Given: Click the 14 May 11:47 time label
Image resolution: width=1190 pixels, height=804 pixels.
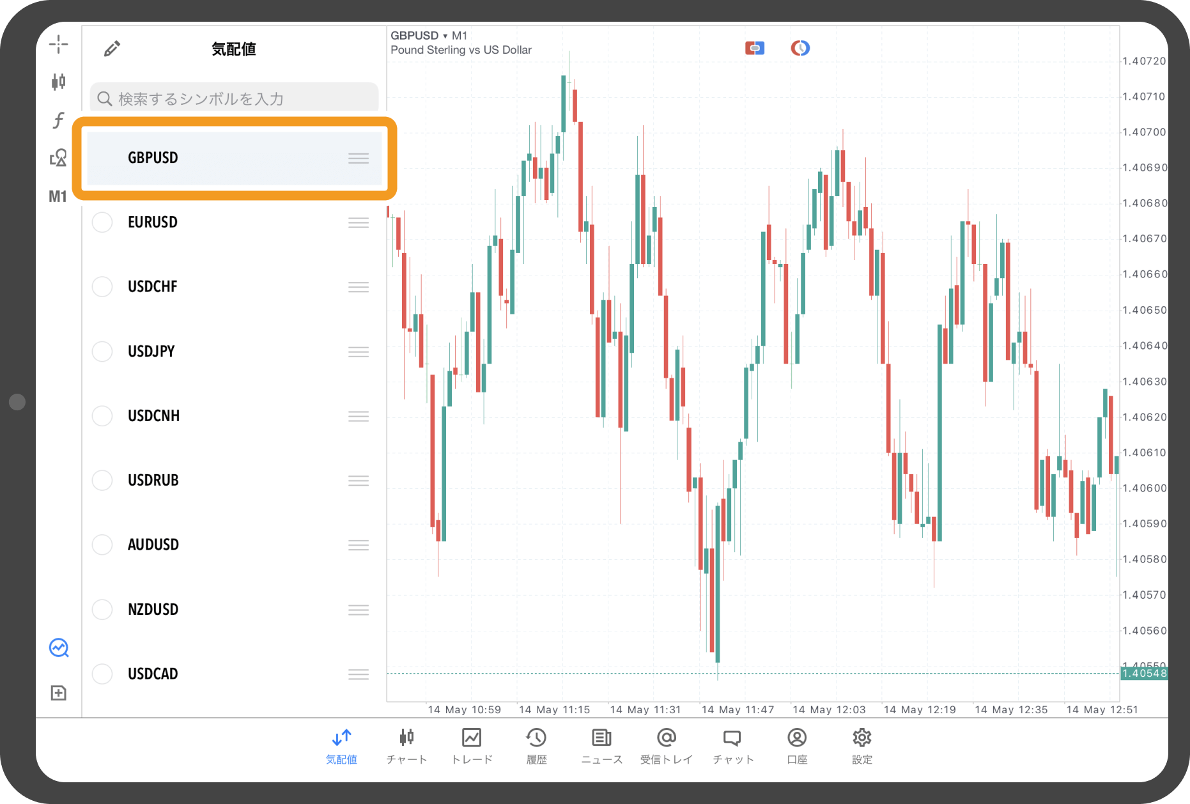Looking at the screenshot, I should pos(738,709).
